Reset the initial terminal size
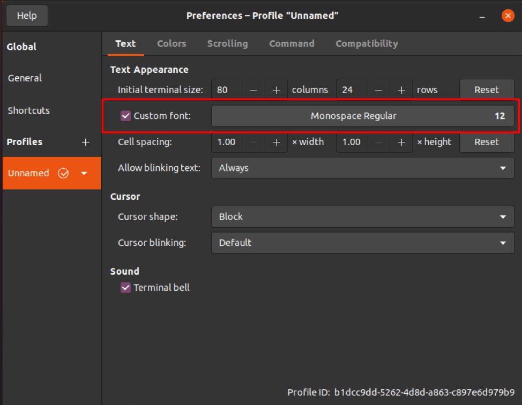The height and width of the screenshot is (405, 522). click(x=487, y=89)
